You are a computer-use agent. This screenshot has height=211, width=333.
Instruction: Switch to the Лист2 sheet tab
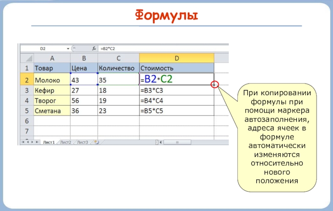[66, 142]
